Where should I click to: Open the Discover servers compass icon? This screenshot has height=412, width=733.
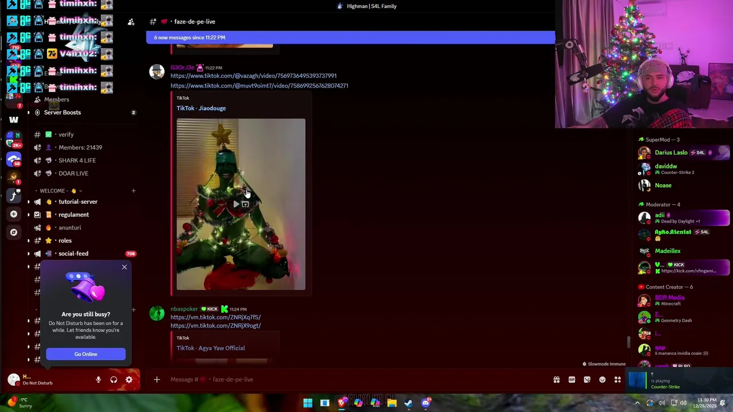(14, 232)
